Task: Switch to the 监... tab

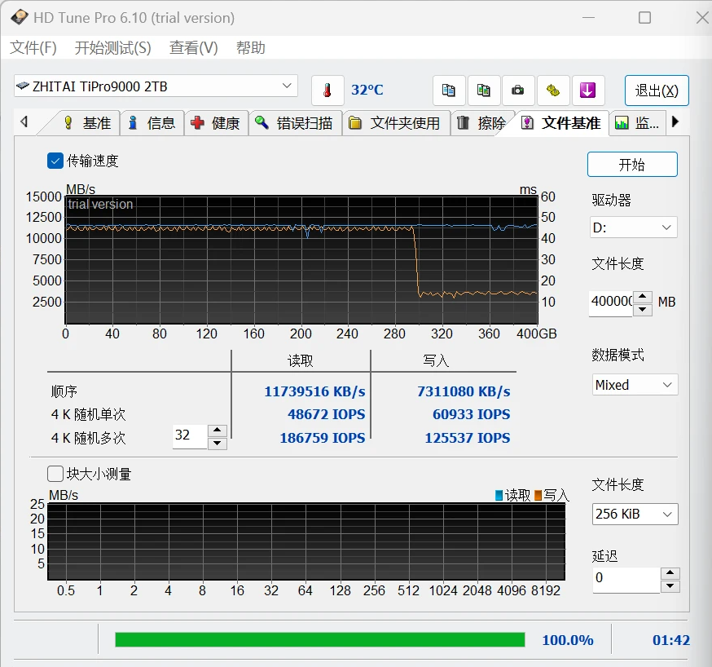Action: click(637, 122)
